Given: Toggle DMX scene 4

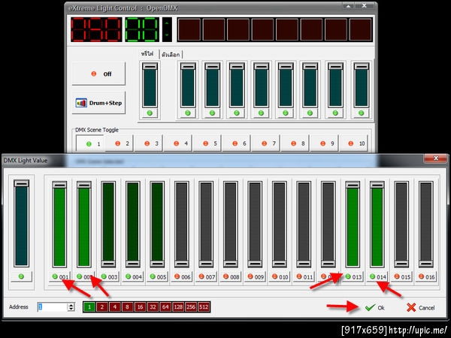Looking at the screenshot, I should point(177,143).
